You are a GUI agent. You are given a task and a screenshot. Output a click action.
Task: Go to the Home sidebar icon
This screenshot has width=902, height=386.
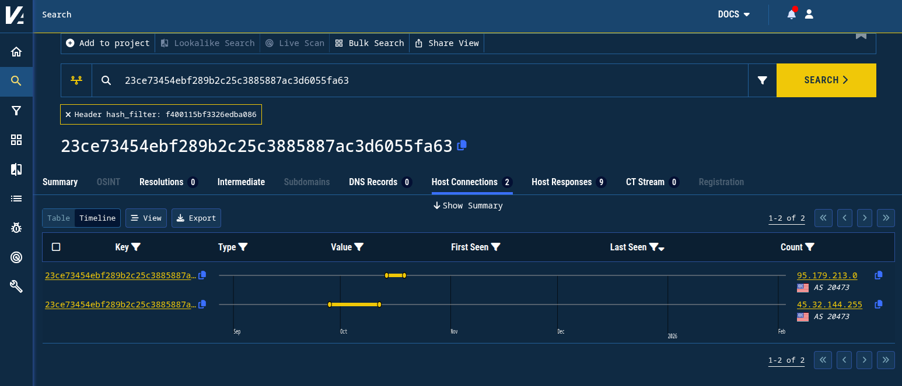tap(16, 51)
